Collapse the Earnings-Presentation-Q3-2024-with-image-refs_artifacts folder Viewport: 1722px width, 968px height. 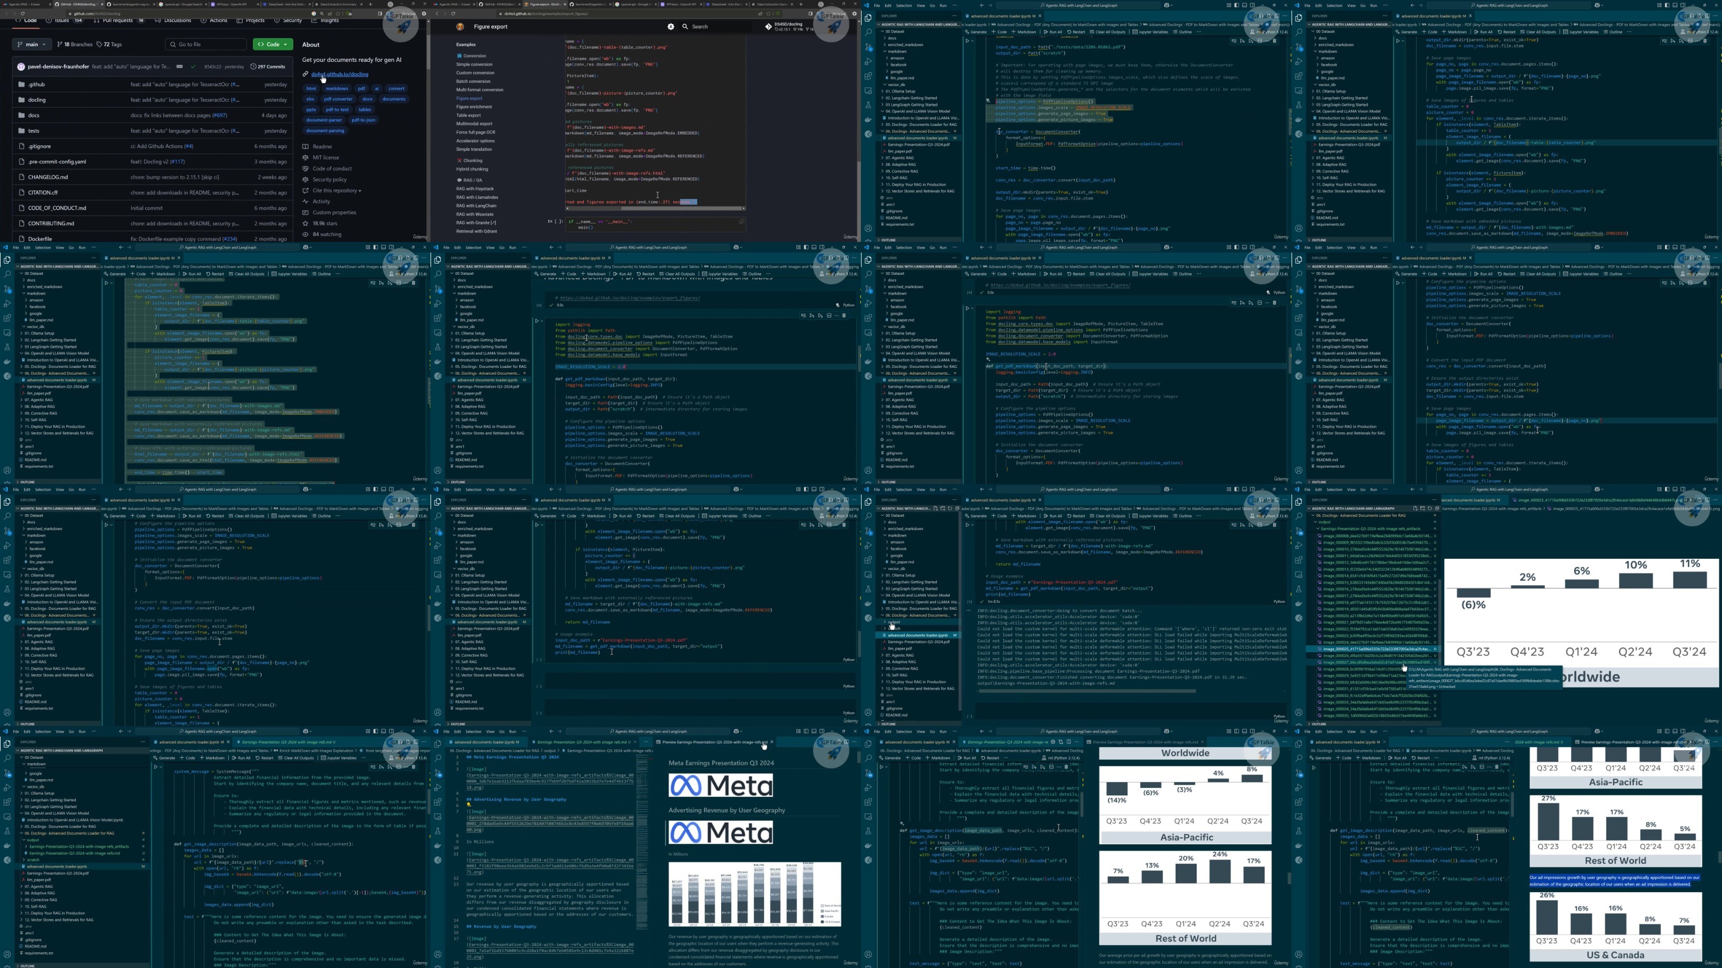(1371, 529)
